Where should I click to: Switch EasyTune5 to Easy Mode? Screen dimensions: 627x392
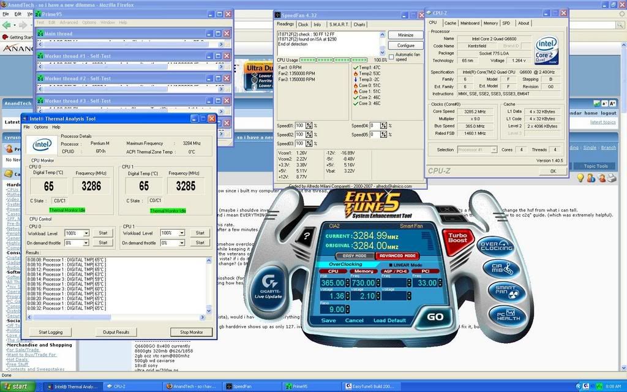pyautogui.click(x=355, y=255)
